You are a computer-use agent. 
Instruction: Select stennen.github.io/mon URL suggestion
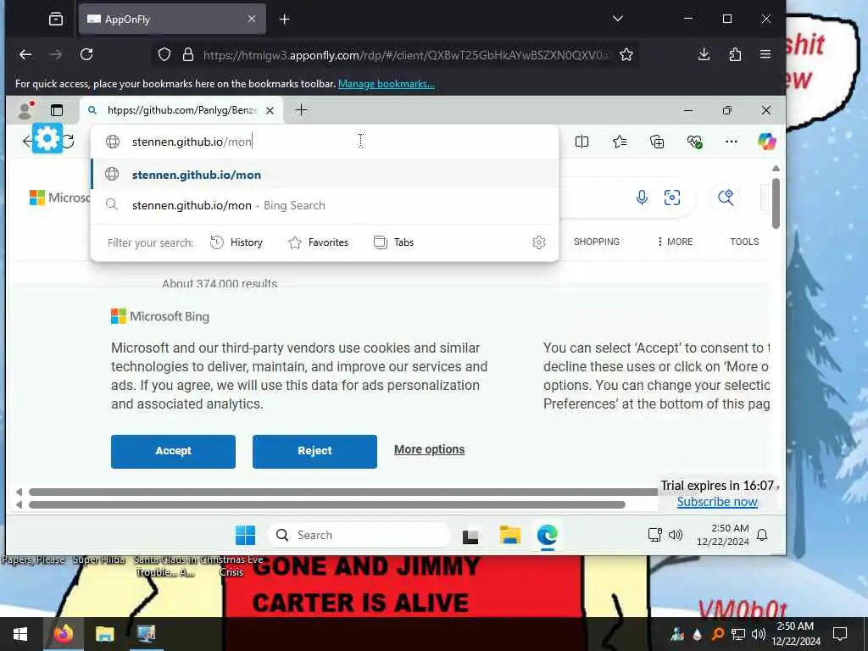point(325,175)
